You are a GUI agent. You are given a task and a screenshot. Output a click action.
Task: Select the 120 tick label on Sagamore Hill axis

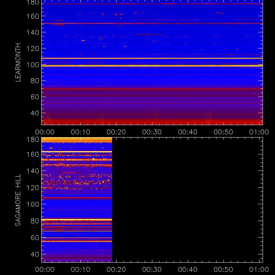pos(33,188)
